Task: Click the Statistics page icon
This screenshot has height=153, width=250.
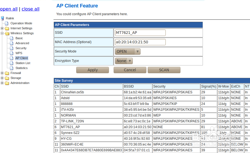Action: pos(11,68)
